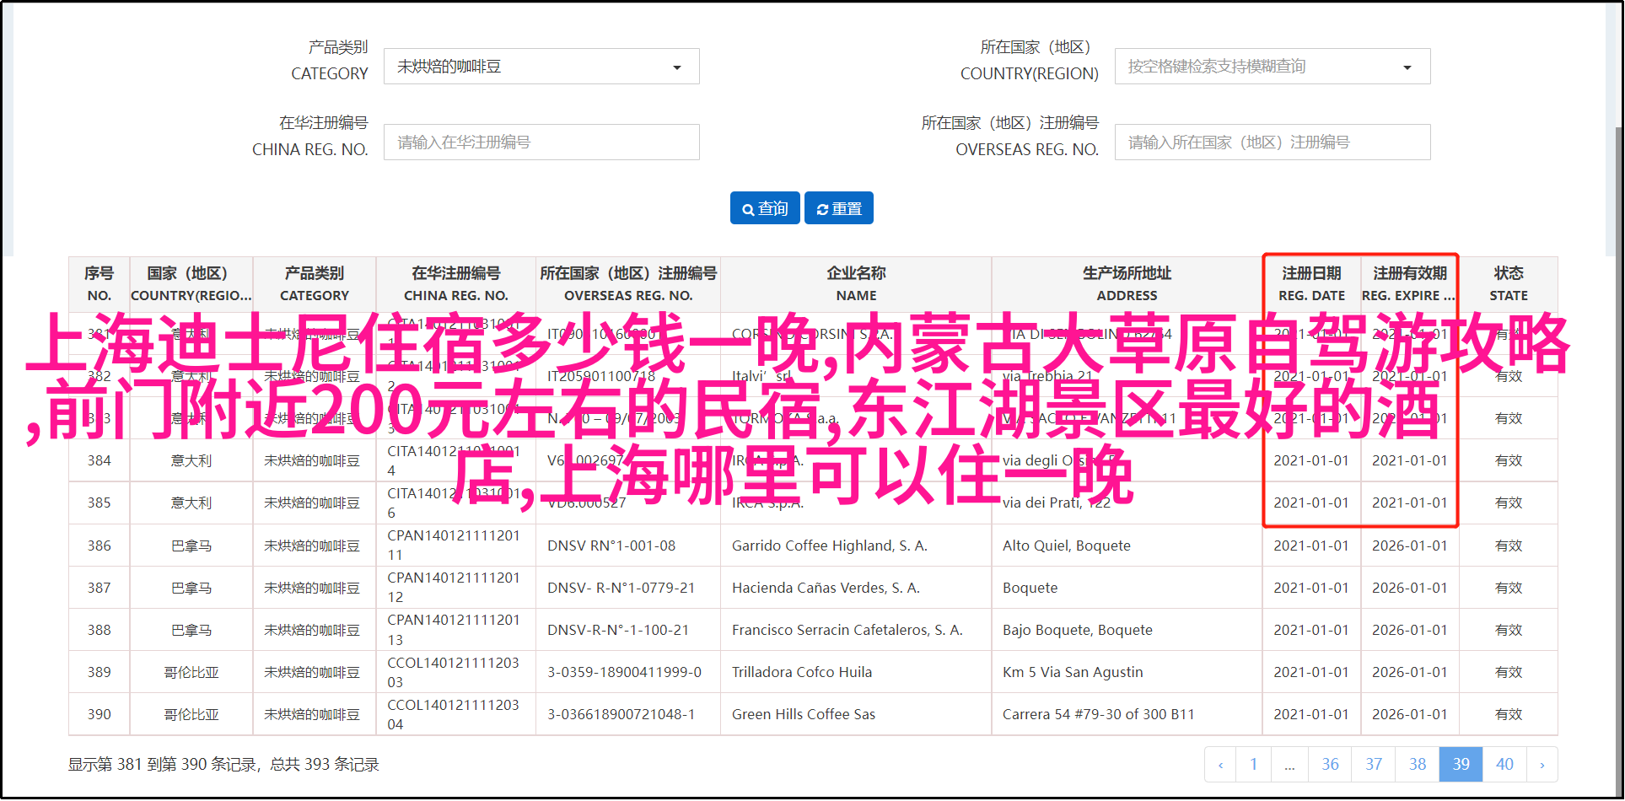Go to next page arrow in pagination
This screenshot has height=801, width=1625.
point(1542,765)
